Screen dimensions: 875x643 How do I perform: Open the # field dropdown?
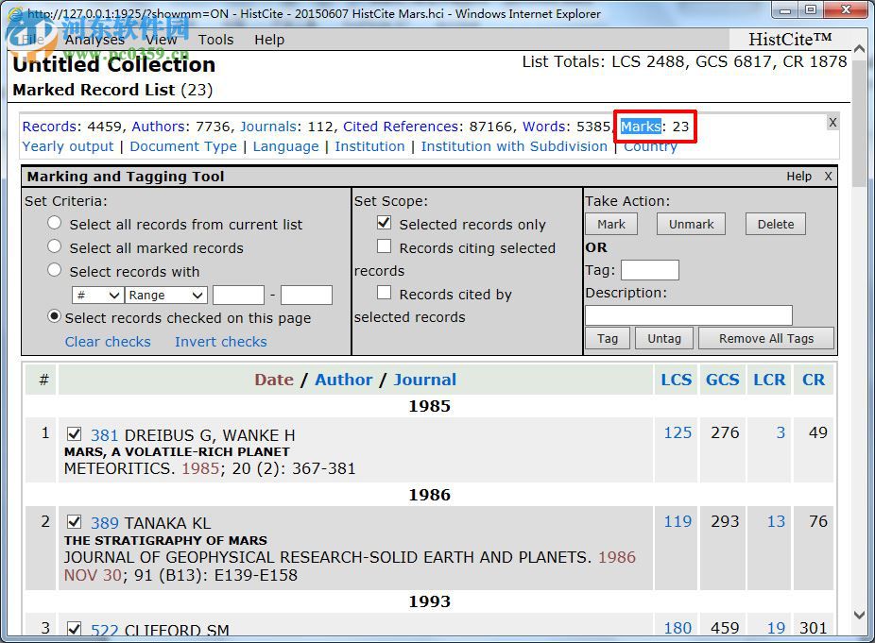97,295
